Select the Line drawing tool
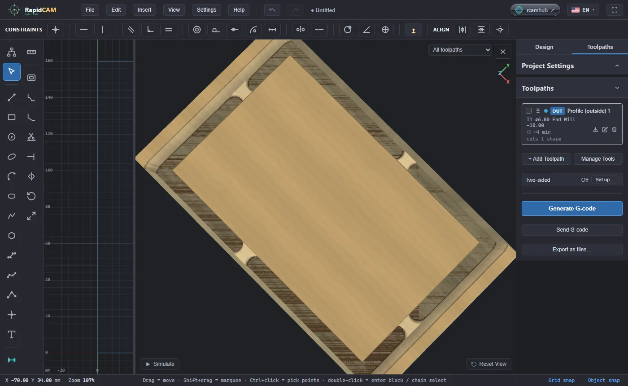628x386 pixels. coord(12,97)
